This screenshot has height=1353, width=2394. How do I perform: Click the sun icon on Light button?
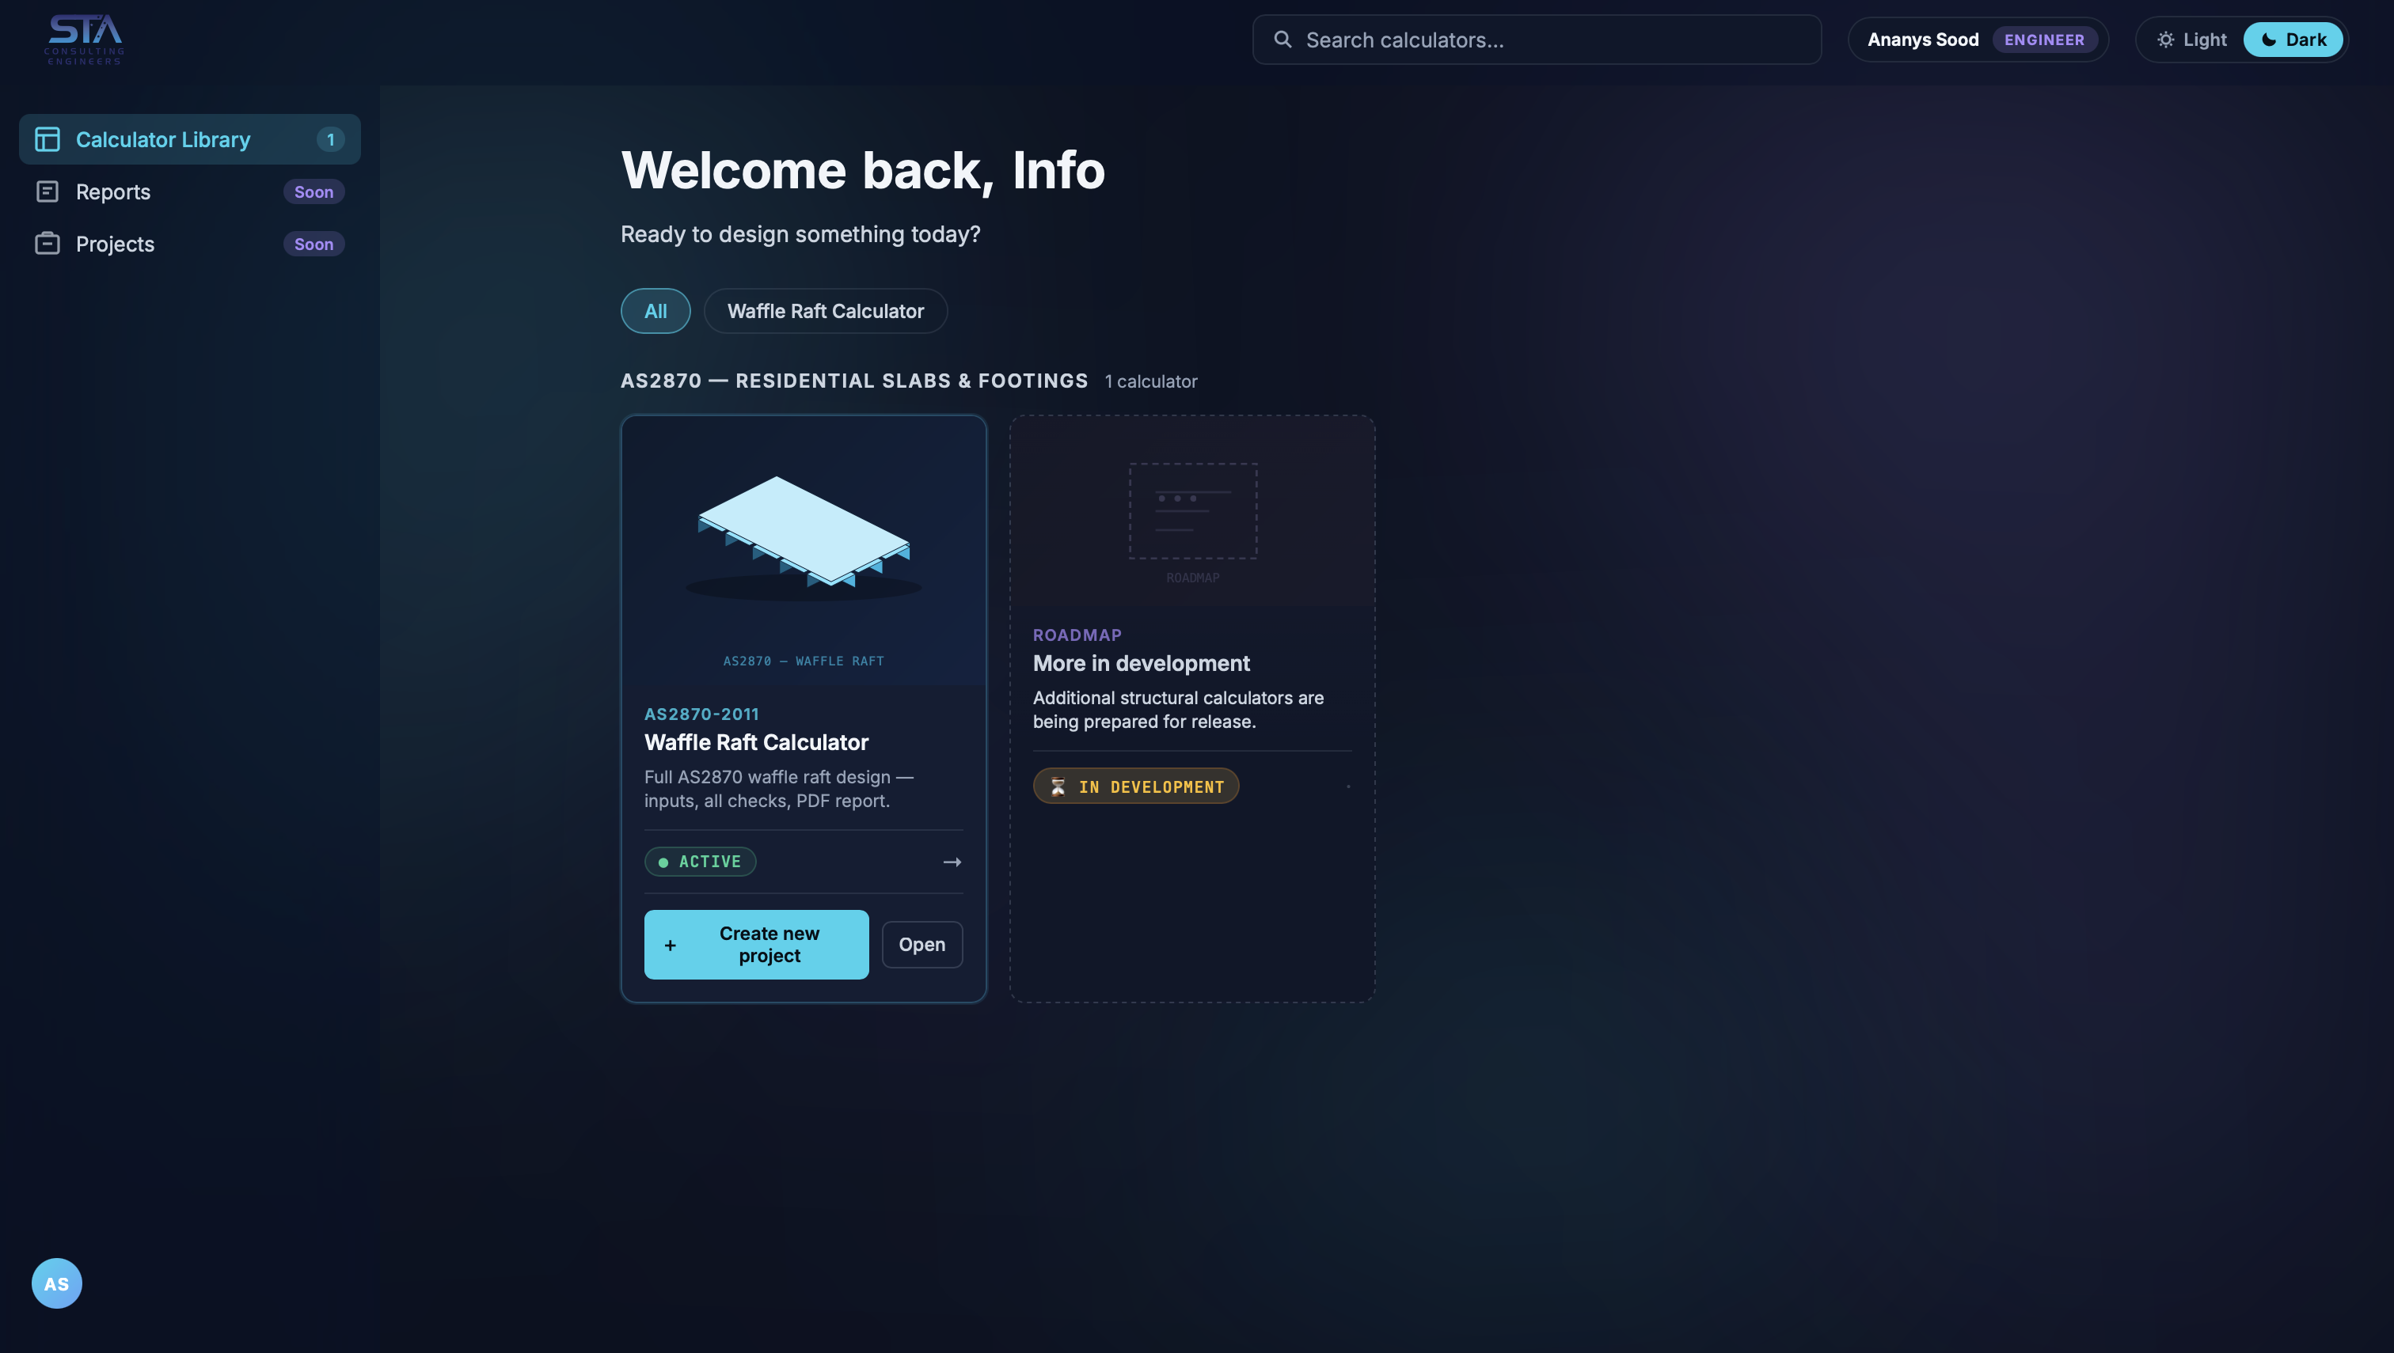point(2166,39)
